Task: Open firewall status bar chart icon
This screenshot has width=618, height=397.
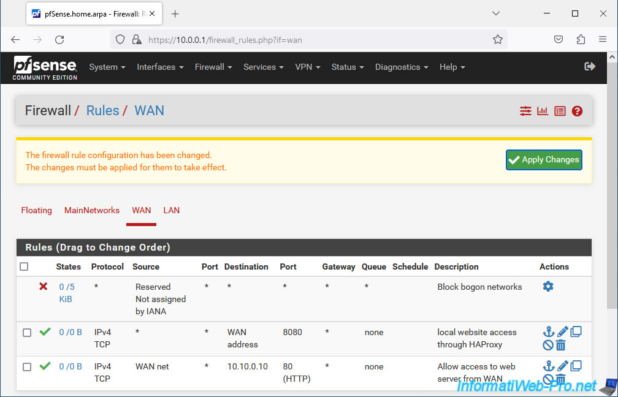Action: coord(543,111)
